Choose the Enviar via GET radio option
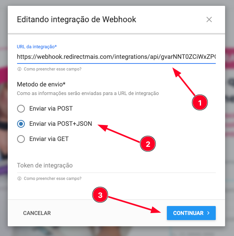The width and height of the screenshot is (234, 236). coord(21,139)
